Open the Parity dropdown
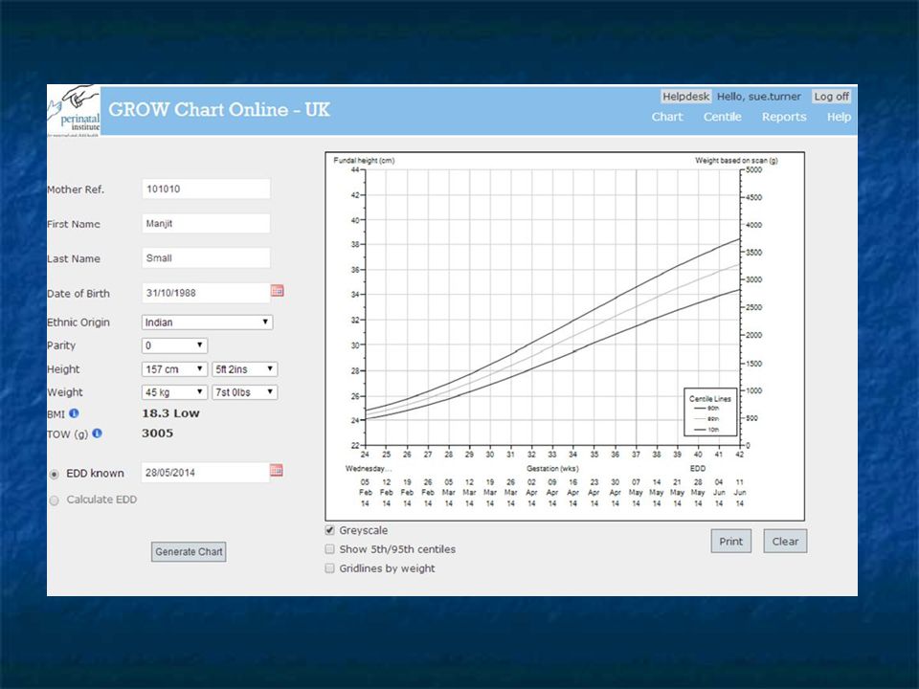Image resolution: width=919 pixels, height=689 pixels. click(174, 345)
